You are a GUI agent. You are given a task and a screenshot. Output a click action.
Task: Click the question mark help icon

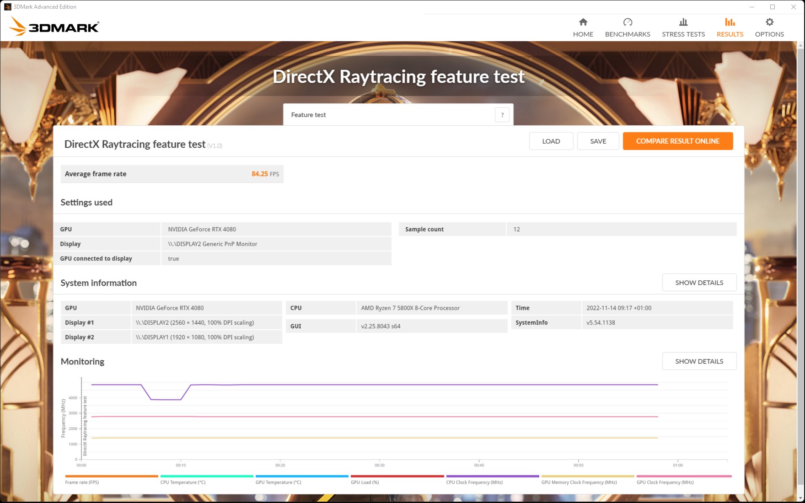[502, 115]
